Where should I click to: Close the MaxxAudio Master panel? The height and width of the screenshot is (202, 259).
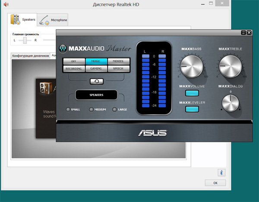click(249, 32)
